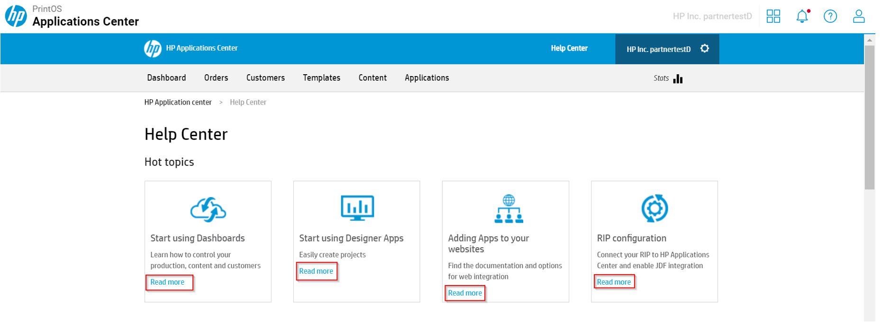This screenshot has height=330, width=882.
Task: Click Help Center link in blue bar
Action: coord(569,48)
